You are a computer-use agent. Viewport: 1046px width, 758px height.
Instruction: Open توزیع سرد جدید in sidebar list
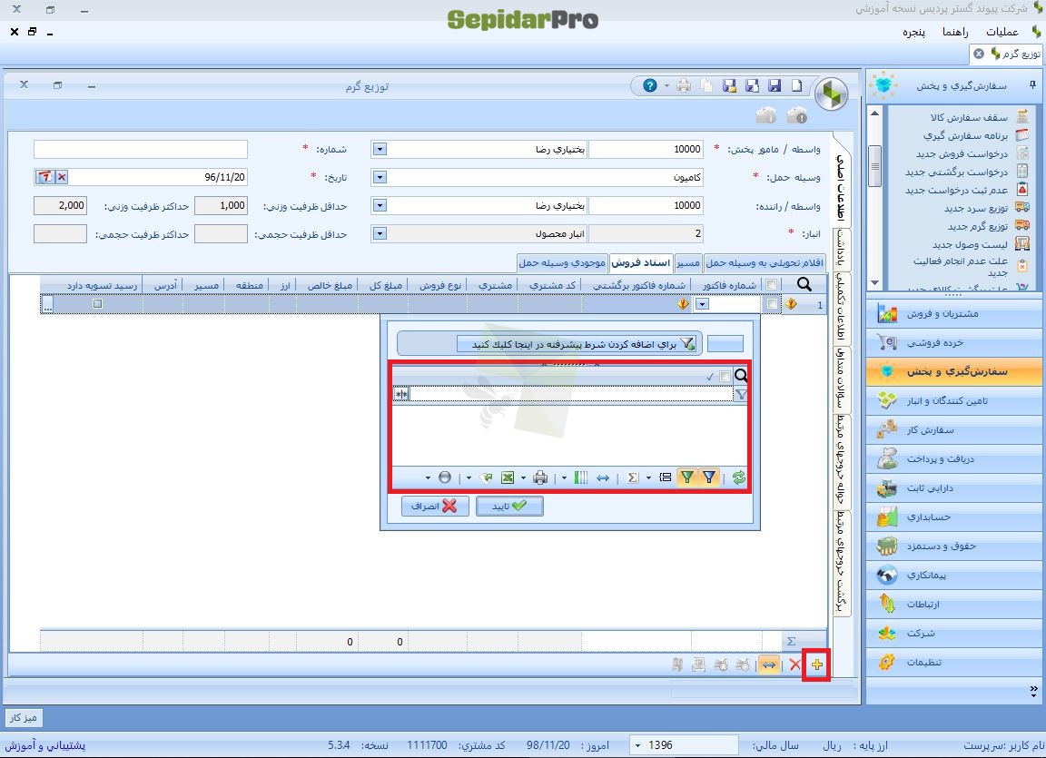tap(977, 208)
